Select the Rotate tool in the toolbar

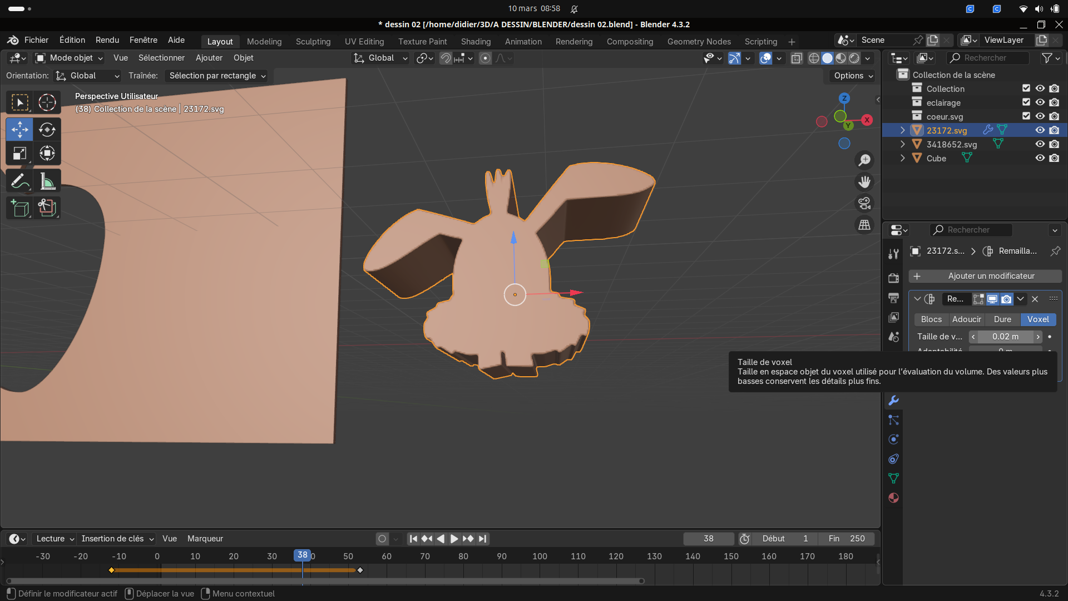47,129
